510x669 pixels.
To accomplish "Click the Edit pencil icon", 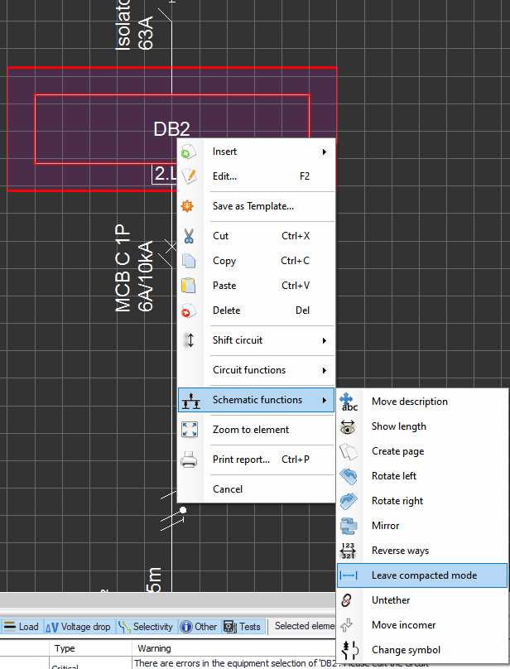I will click(x=188, y=176).
